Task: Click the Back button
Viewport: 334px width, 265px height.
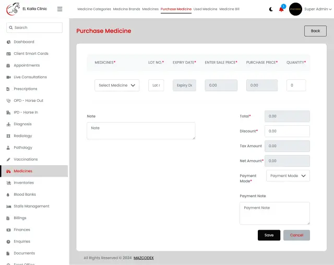Action: point(315,31)
